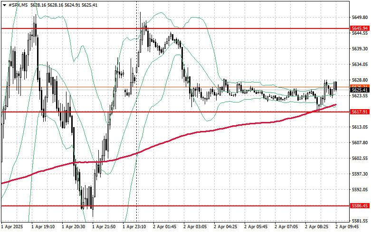
Task: Click the close value 5625.41 in chart header
Action: [89, 5]
